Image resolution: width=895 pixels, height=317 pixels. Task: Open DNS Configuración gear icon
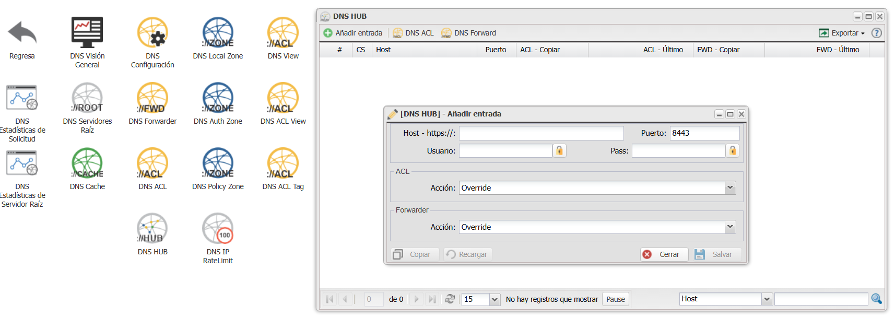[152, 33]
